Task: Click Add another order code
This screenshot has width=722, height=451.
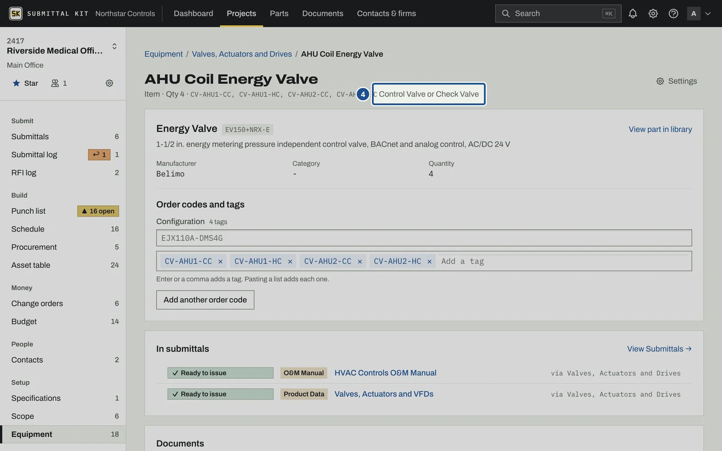Action: [x=205, y=300]
